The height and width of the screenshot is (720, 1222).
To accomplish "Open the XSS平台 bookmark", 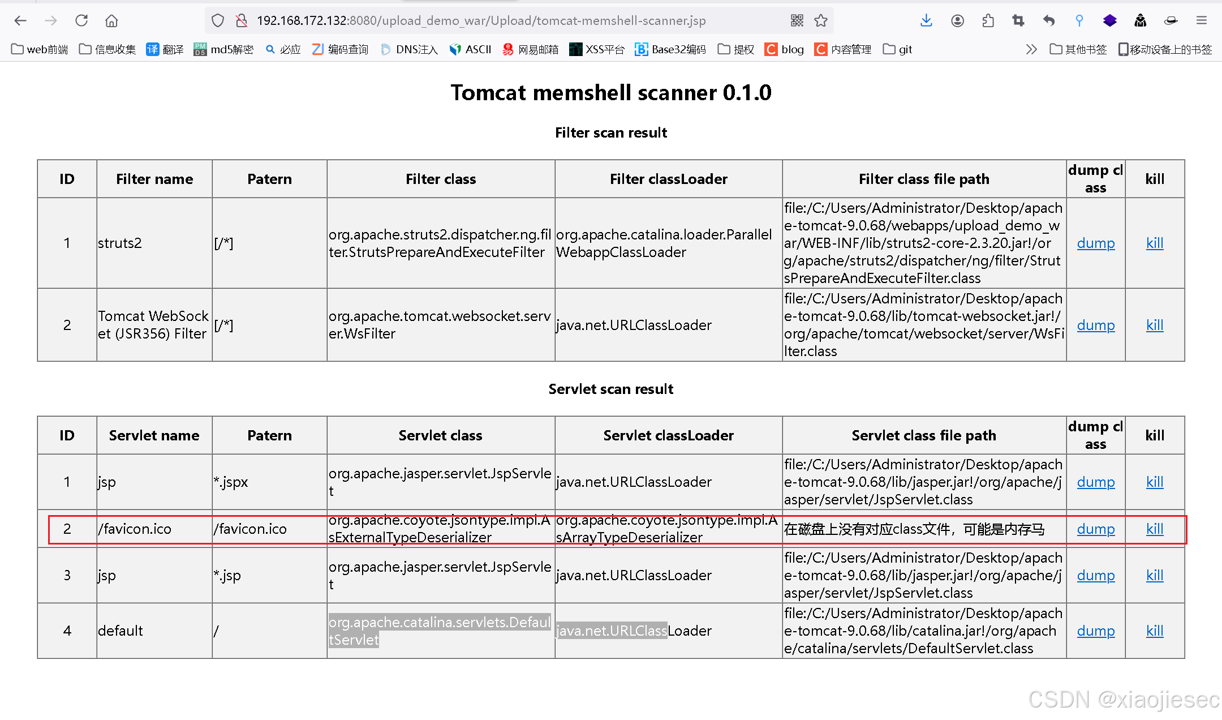I will (x=597, y=49).
